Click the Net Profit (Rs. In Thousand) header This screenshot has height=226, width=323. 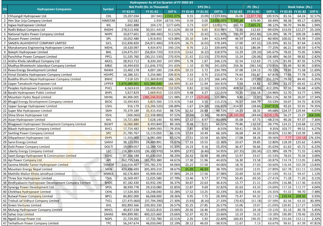148,7
